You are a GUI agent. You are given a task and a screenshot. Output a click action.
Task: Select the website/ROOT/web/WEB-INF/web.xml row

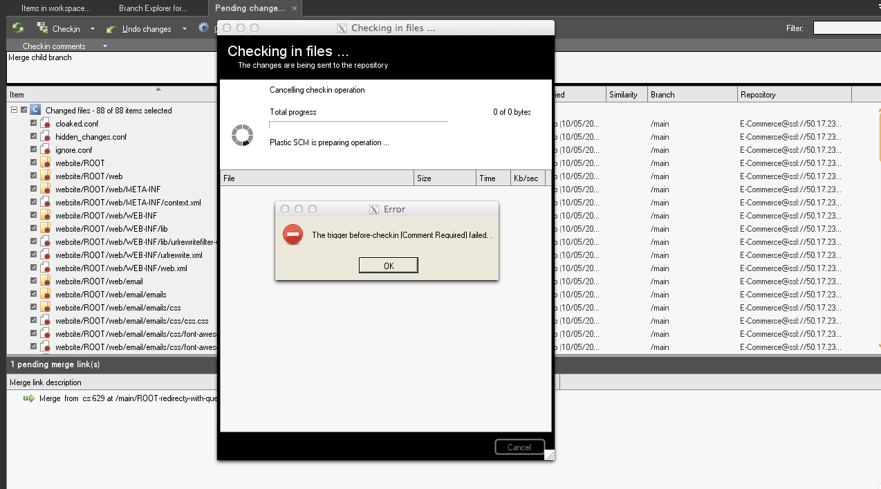[x=121, y=268]
